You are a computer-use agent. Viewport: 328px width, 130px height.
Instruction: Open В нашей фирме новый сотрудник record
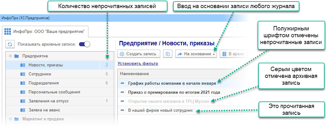coord(160,110)
